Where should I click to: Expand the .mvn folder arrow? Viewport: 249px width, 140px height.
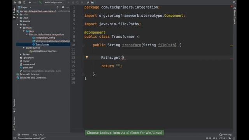(18, 18)
